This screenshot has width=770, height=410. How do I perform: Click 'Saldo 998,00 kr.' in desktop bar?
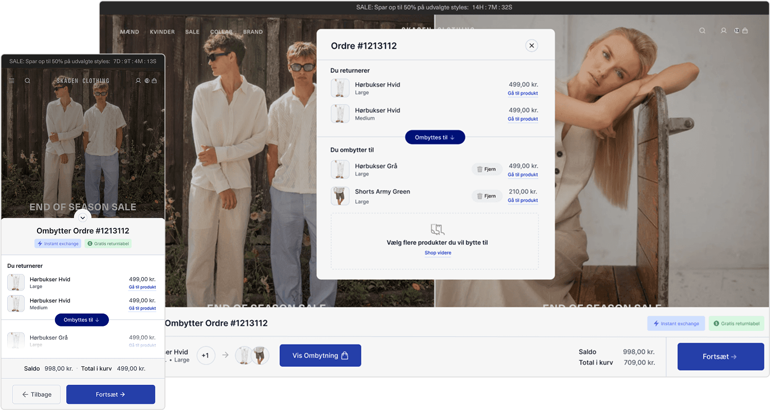point(617,352)
